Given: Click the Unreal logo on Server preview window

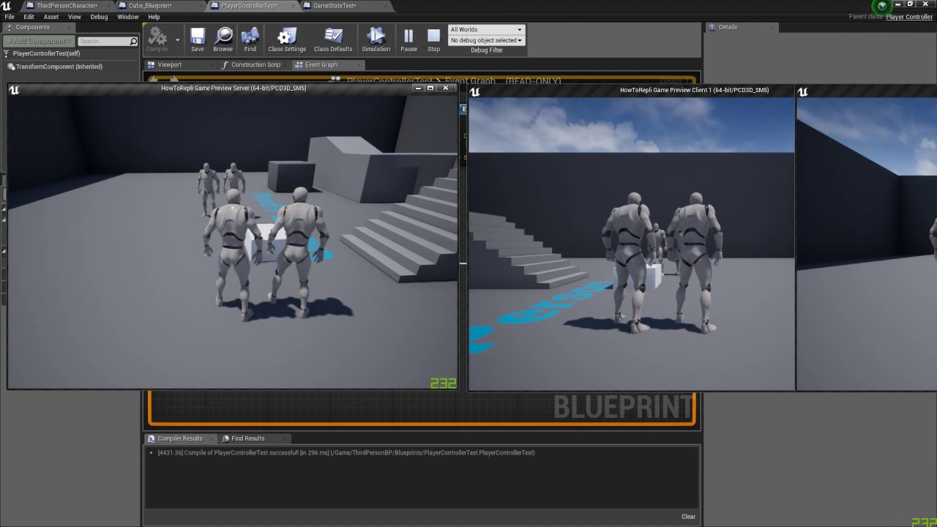Looking at the screenshot, I should point(15,90).
